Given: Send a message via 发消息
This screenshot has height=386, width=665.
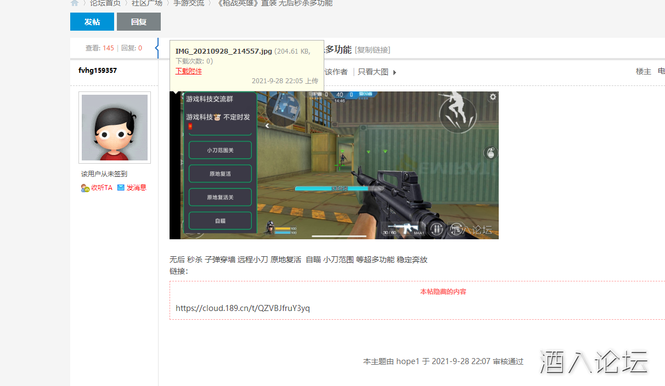Looking at the screenshot, I should click(137, 188).
